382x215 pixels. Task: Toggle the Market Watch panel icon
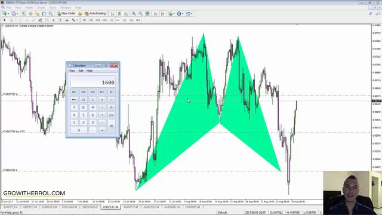point(24,14)
